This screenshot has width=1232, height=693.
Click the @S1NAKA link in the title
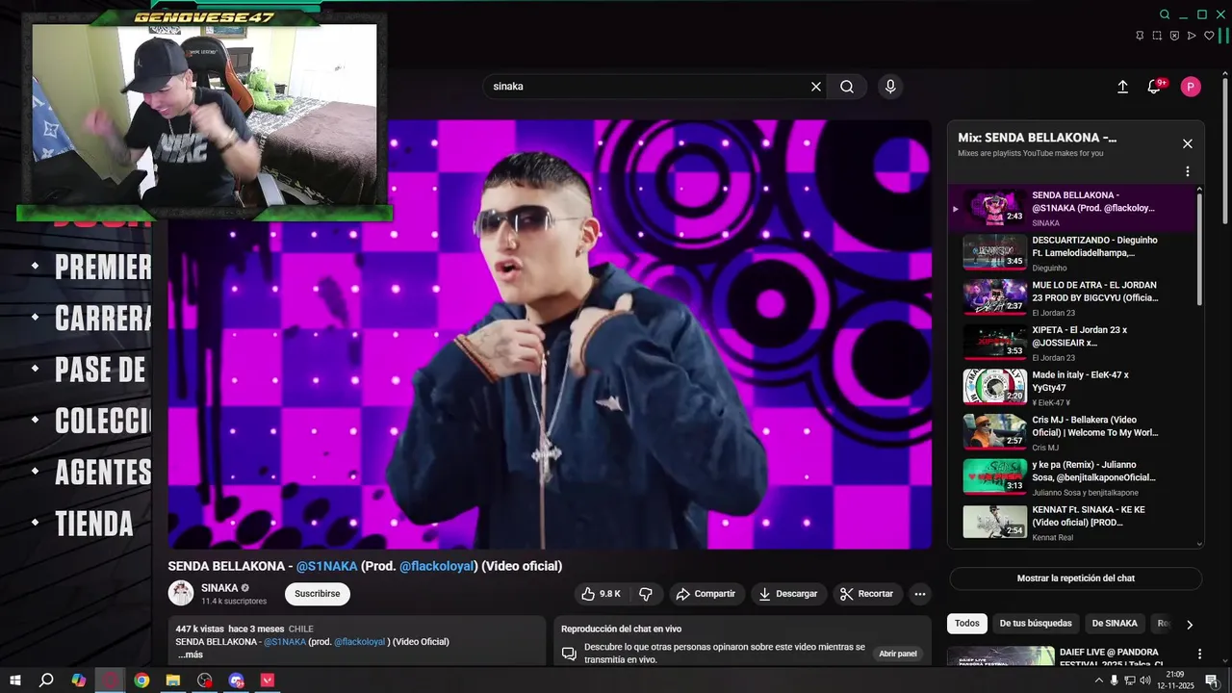326,566
